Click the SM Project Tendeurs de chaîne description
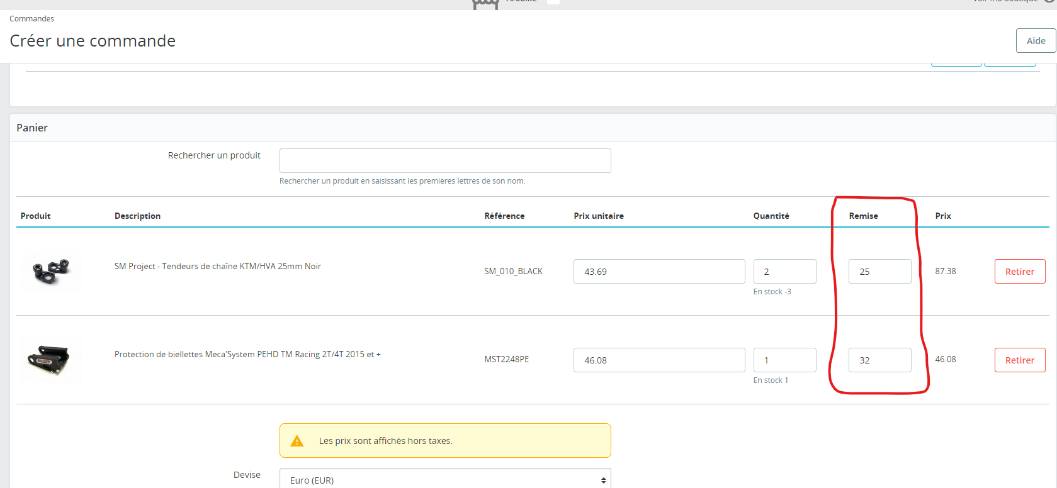Screen dimensions: 1057x488 218,267
